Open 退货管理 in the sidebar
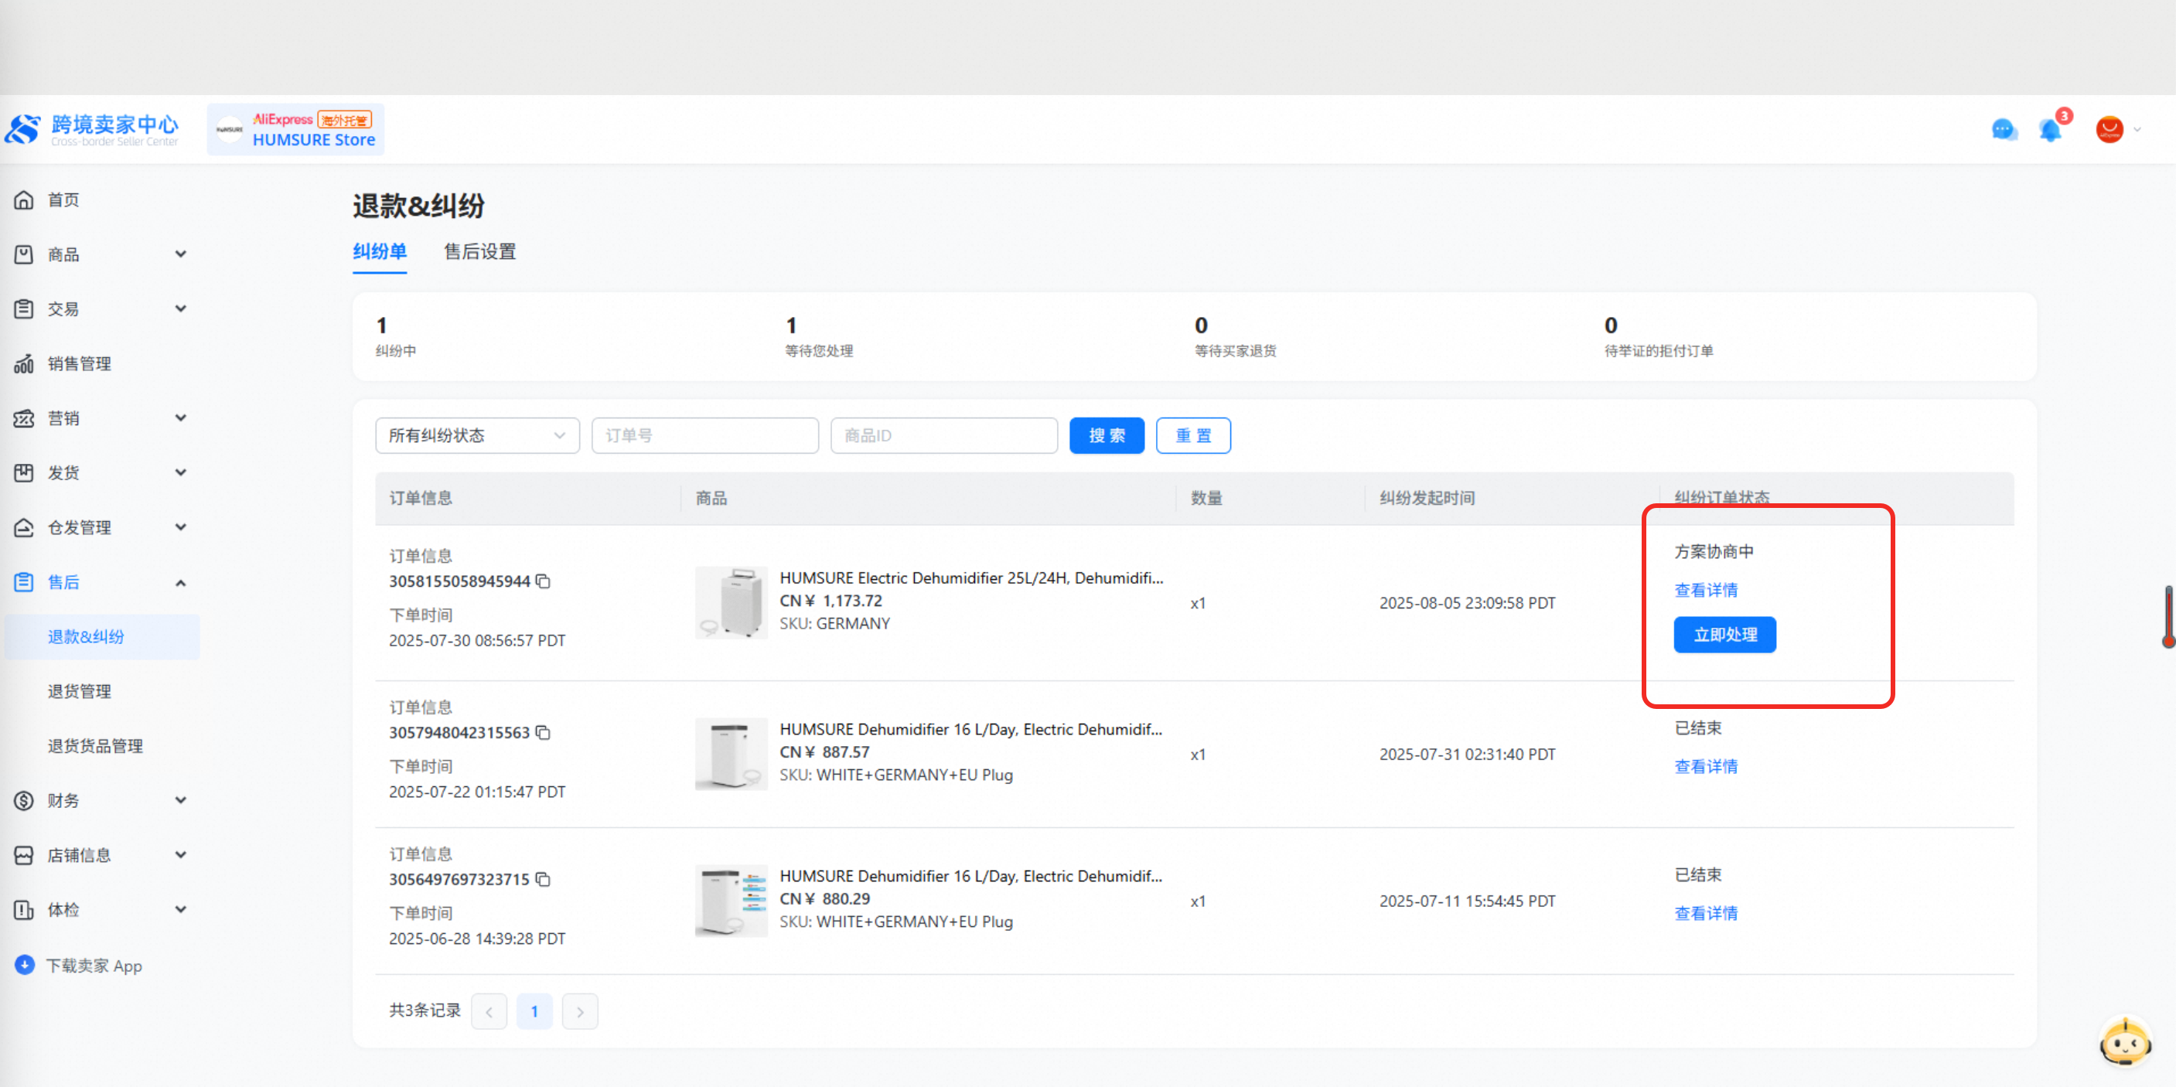Viewport: 2176px width, 1087px height. click(80, 691)
